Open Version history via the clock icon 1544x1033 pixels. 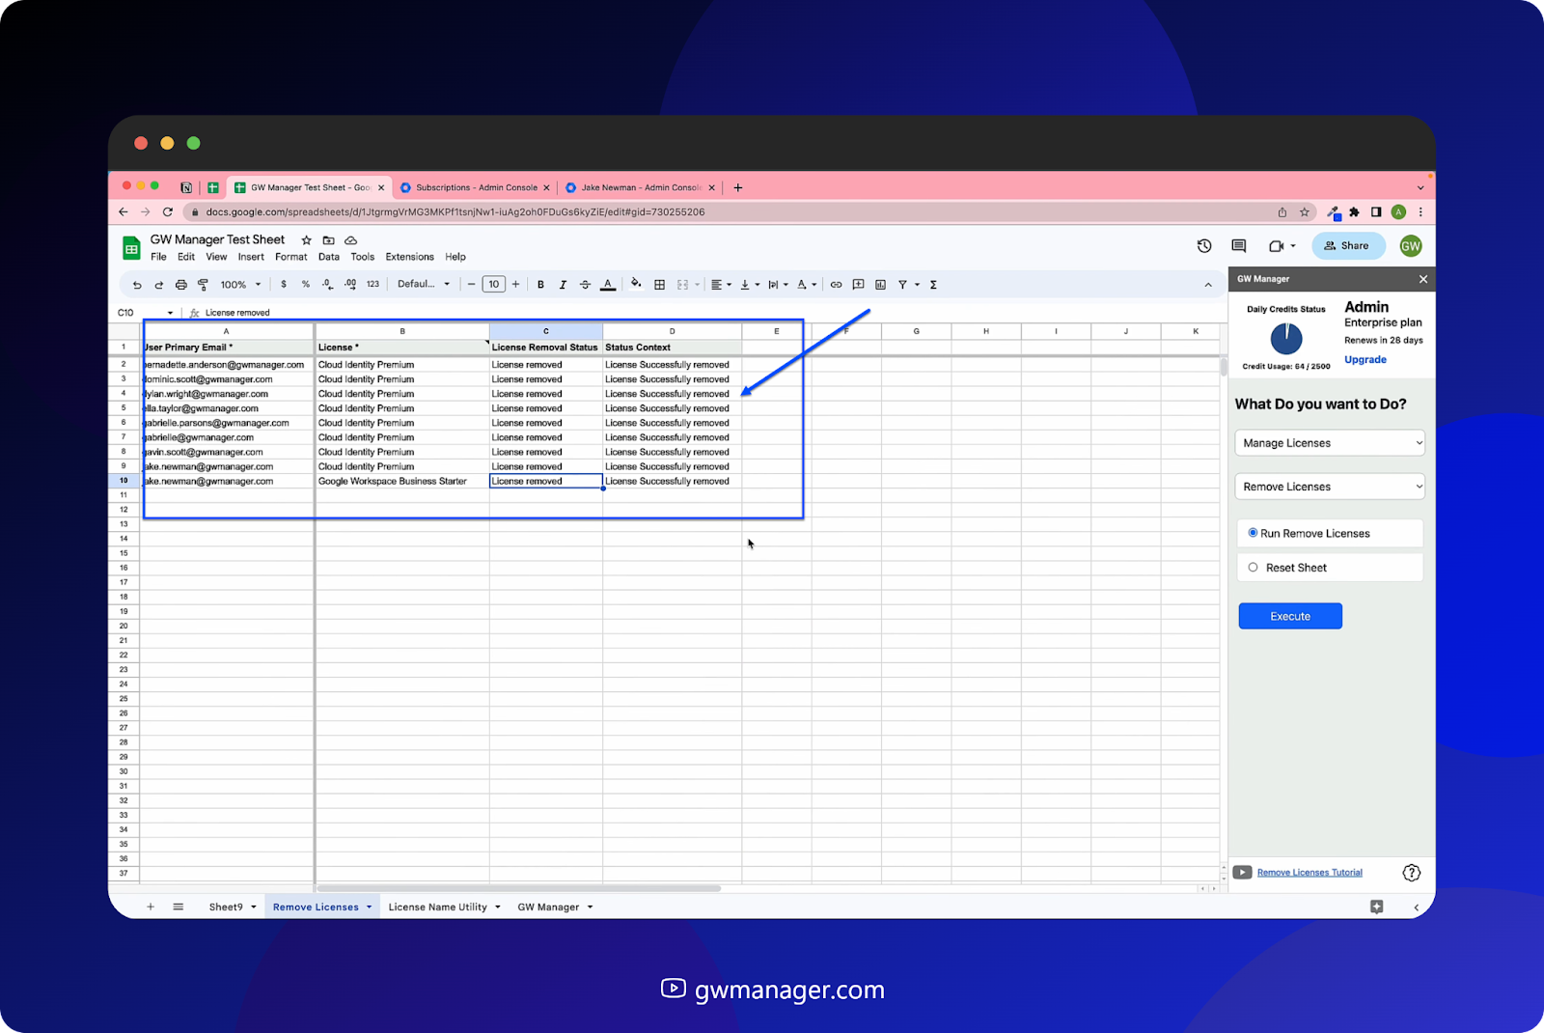click(x=1204, y=245)
